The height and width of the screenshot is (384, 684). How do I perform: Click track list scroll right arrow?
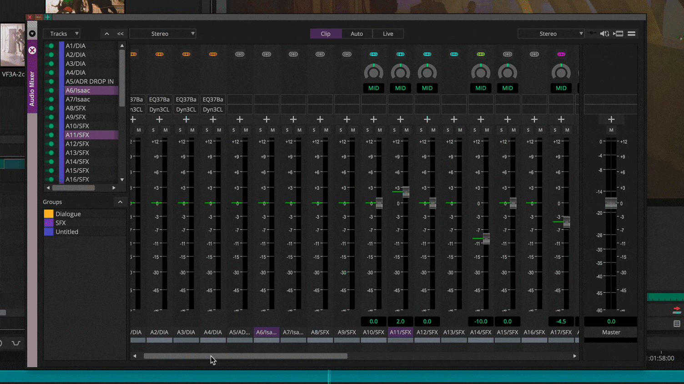click(x=114, y=187)
